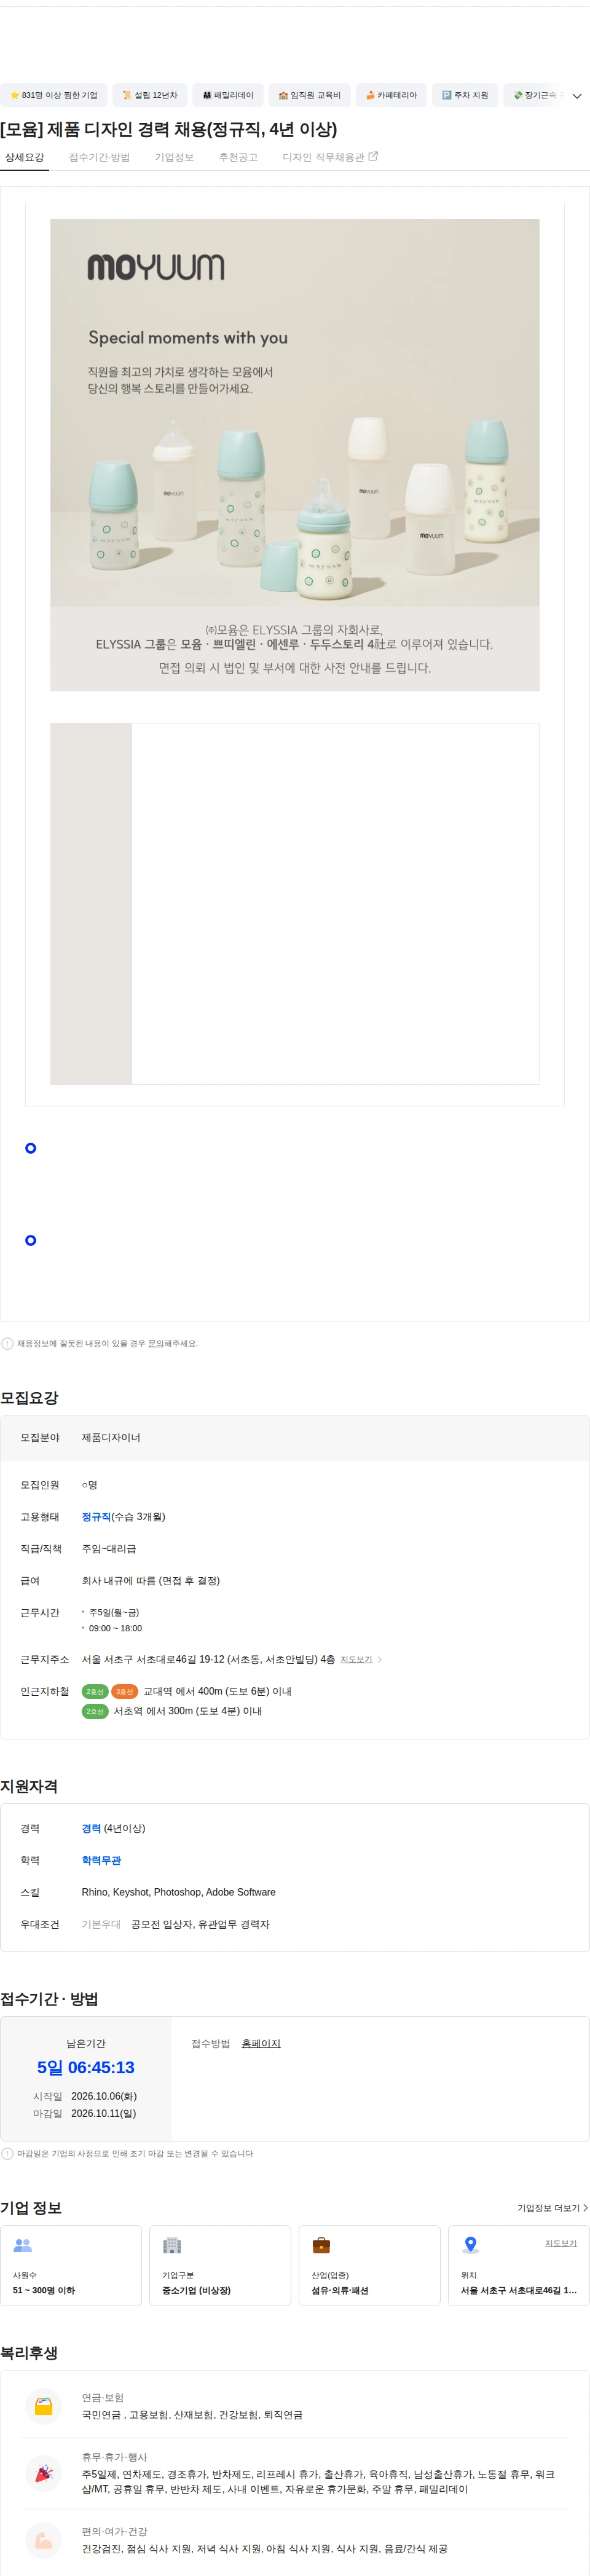
Task: Click the 주임~대리급 rank text
Action: (x=109, y=1549)
